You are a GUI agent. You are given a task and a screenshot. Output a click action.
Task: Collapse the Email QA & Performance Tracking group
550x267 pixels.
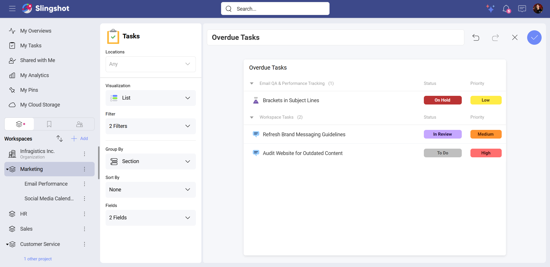pyautogui.click(x=252, y=83)
